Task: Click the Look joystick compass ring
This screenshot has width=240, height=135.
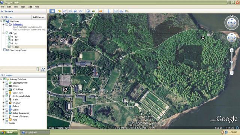Action: pyautogui.click(x=232, y=22)
